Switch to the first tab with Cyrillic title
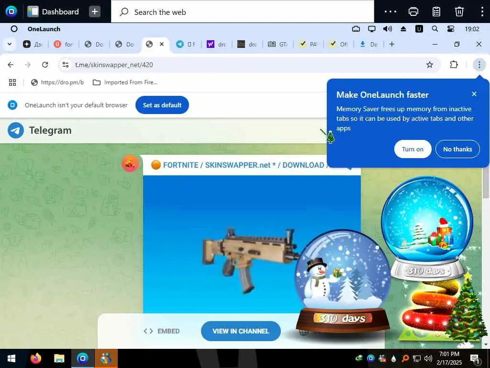Viewport: 490px width, 368px height. pos(33,45)
